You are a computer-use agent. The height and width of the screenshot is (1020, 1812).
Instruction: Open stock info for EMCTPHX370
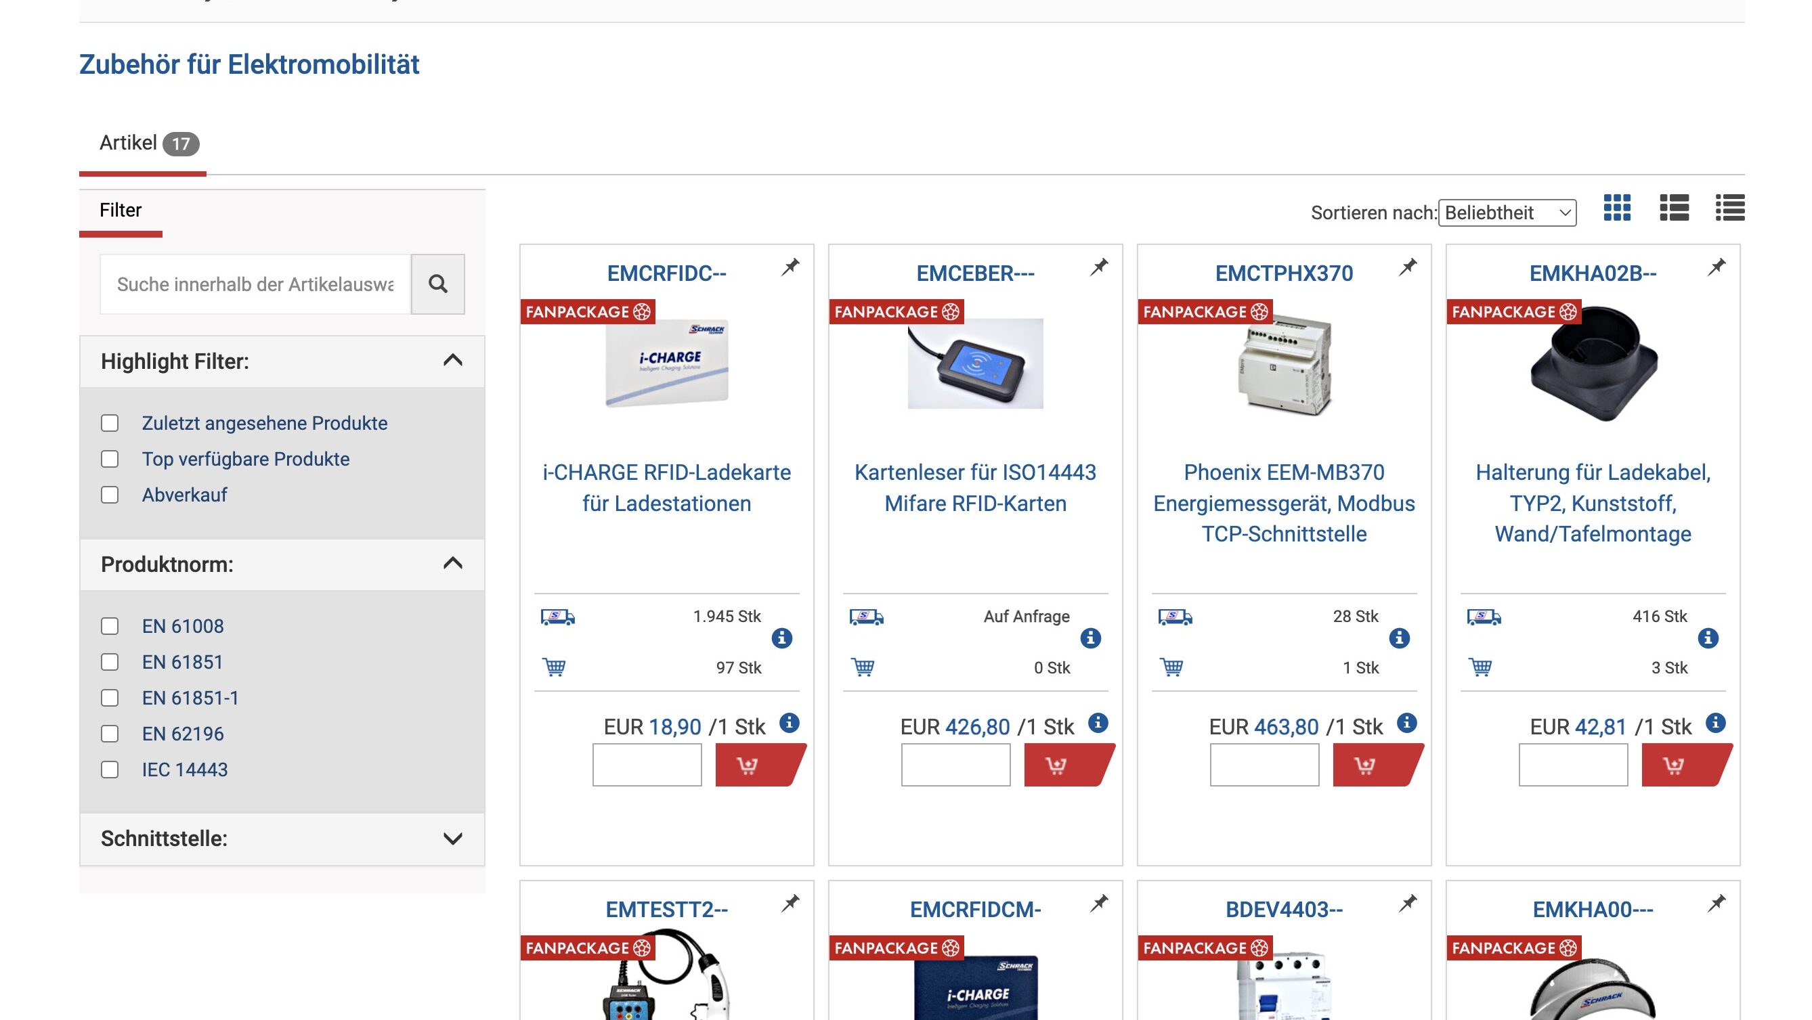pyautogui.click(x=1399, y=638)
